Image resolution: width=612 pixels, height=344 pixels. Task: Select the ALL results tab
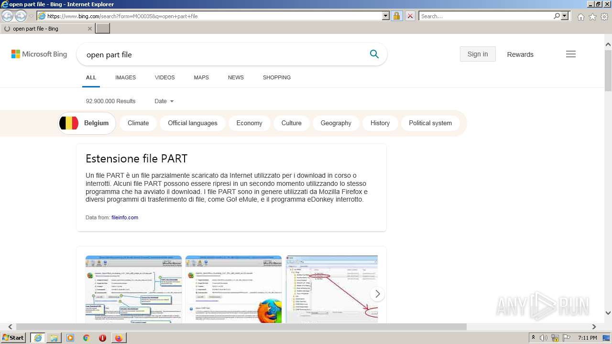coord(91,77)
